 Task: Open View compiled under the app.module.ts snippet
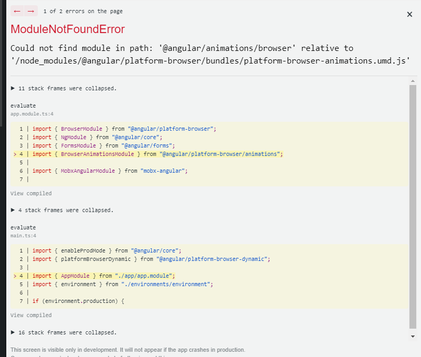coord(30,193)
